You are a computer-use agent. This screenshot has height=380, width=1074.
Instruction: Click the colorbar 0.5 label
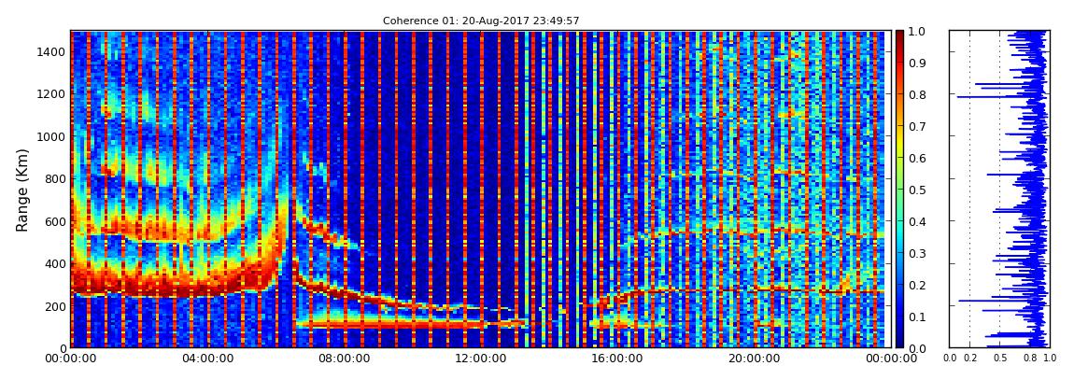tap(916, 190)
